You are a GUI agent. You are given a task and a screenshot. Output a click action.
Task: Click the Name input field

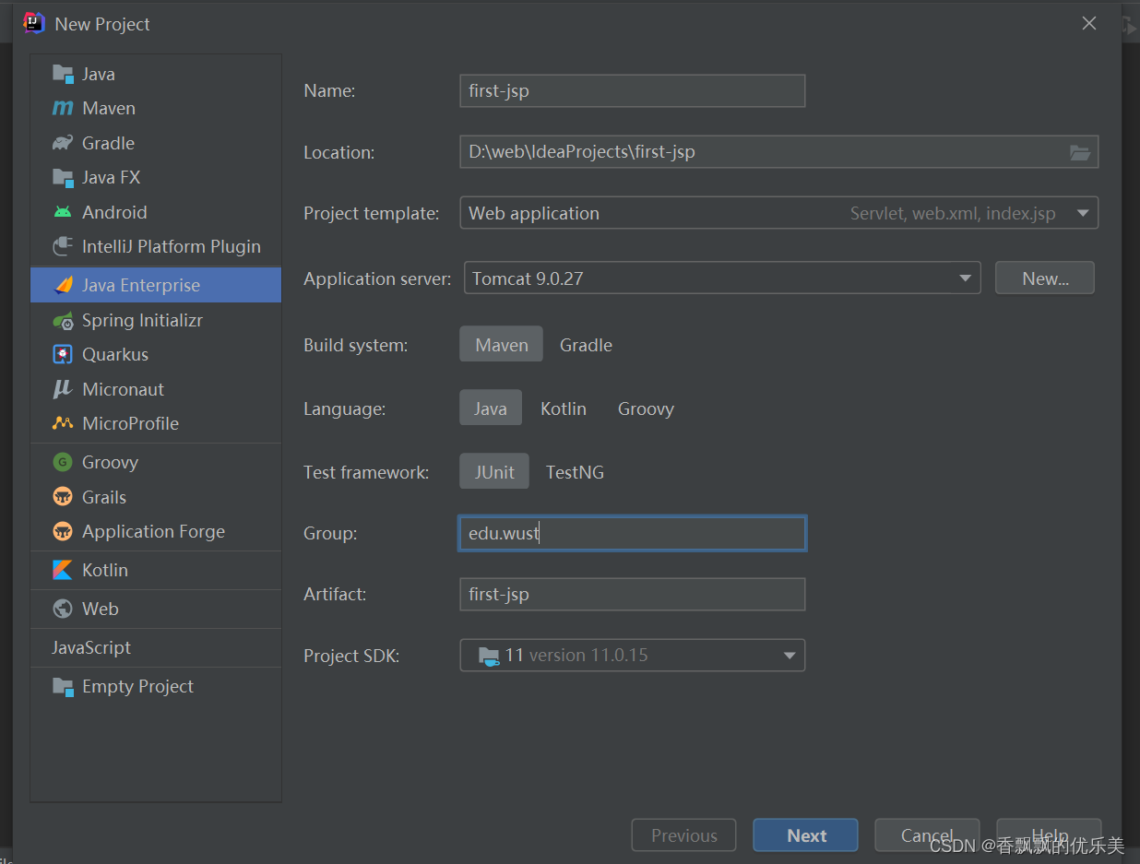click(633, 91)
